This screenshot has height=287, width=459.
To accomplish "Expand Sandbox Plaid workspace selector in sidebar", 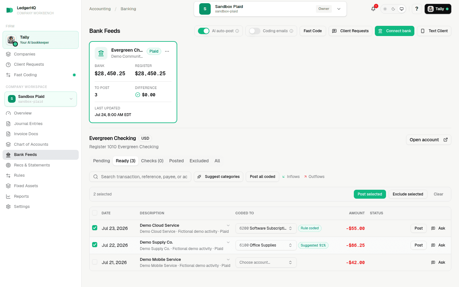I will (x=40, y=99).
